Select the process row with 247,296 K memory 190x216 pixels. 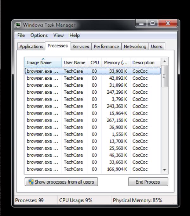[x=92, y=92]
